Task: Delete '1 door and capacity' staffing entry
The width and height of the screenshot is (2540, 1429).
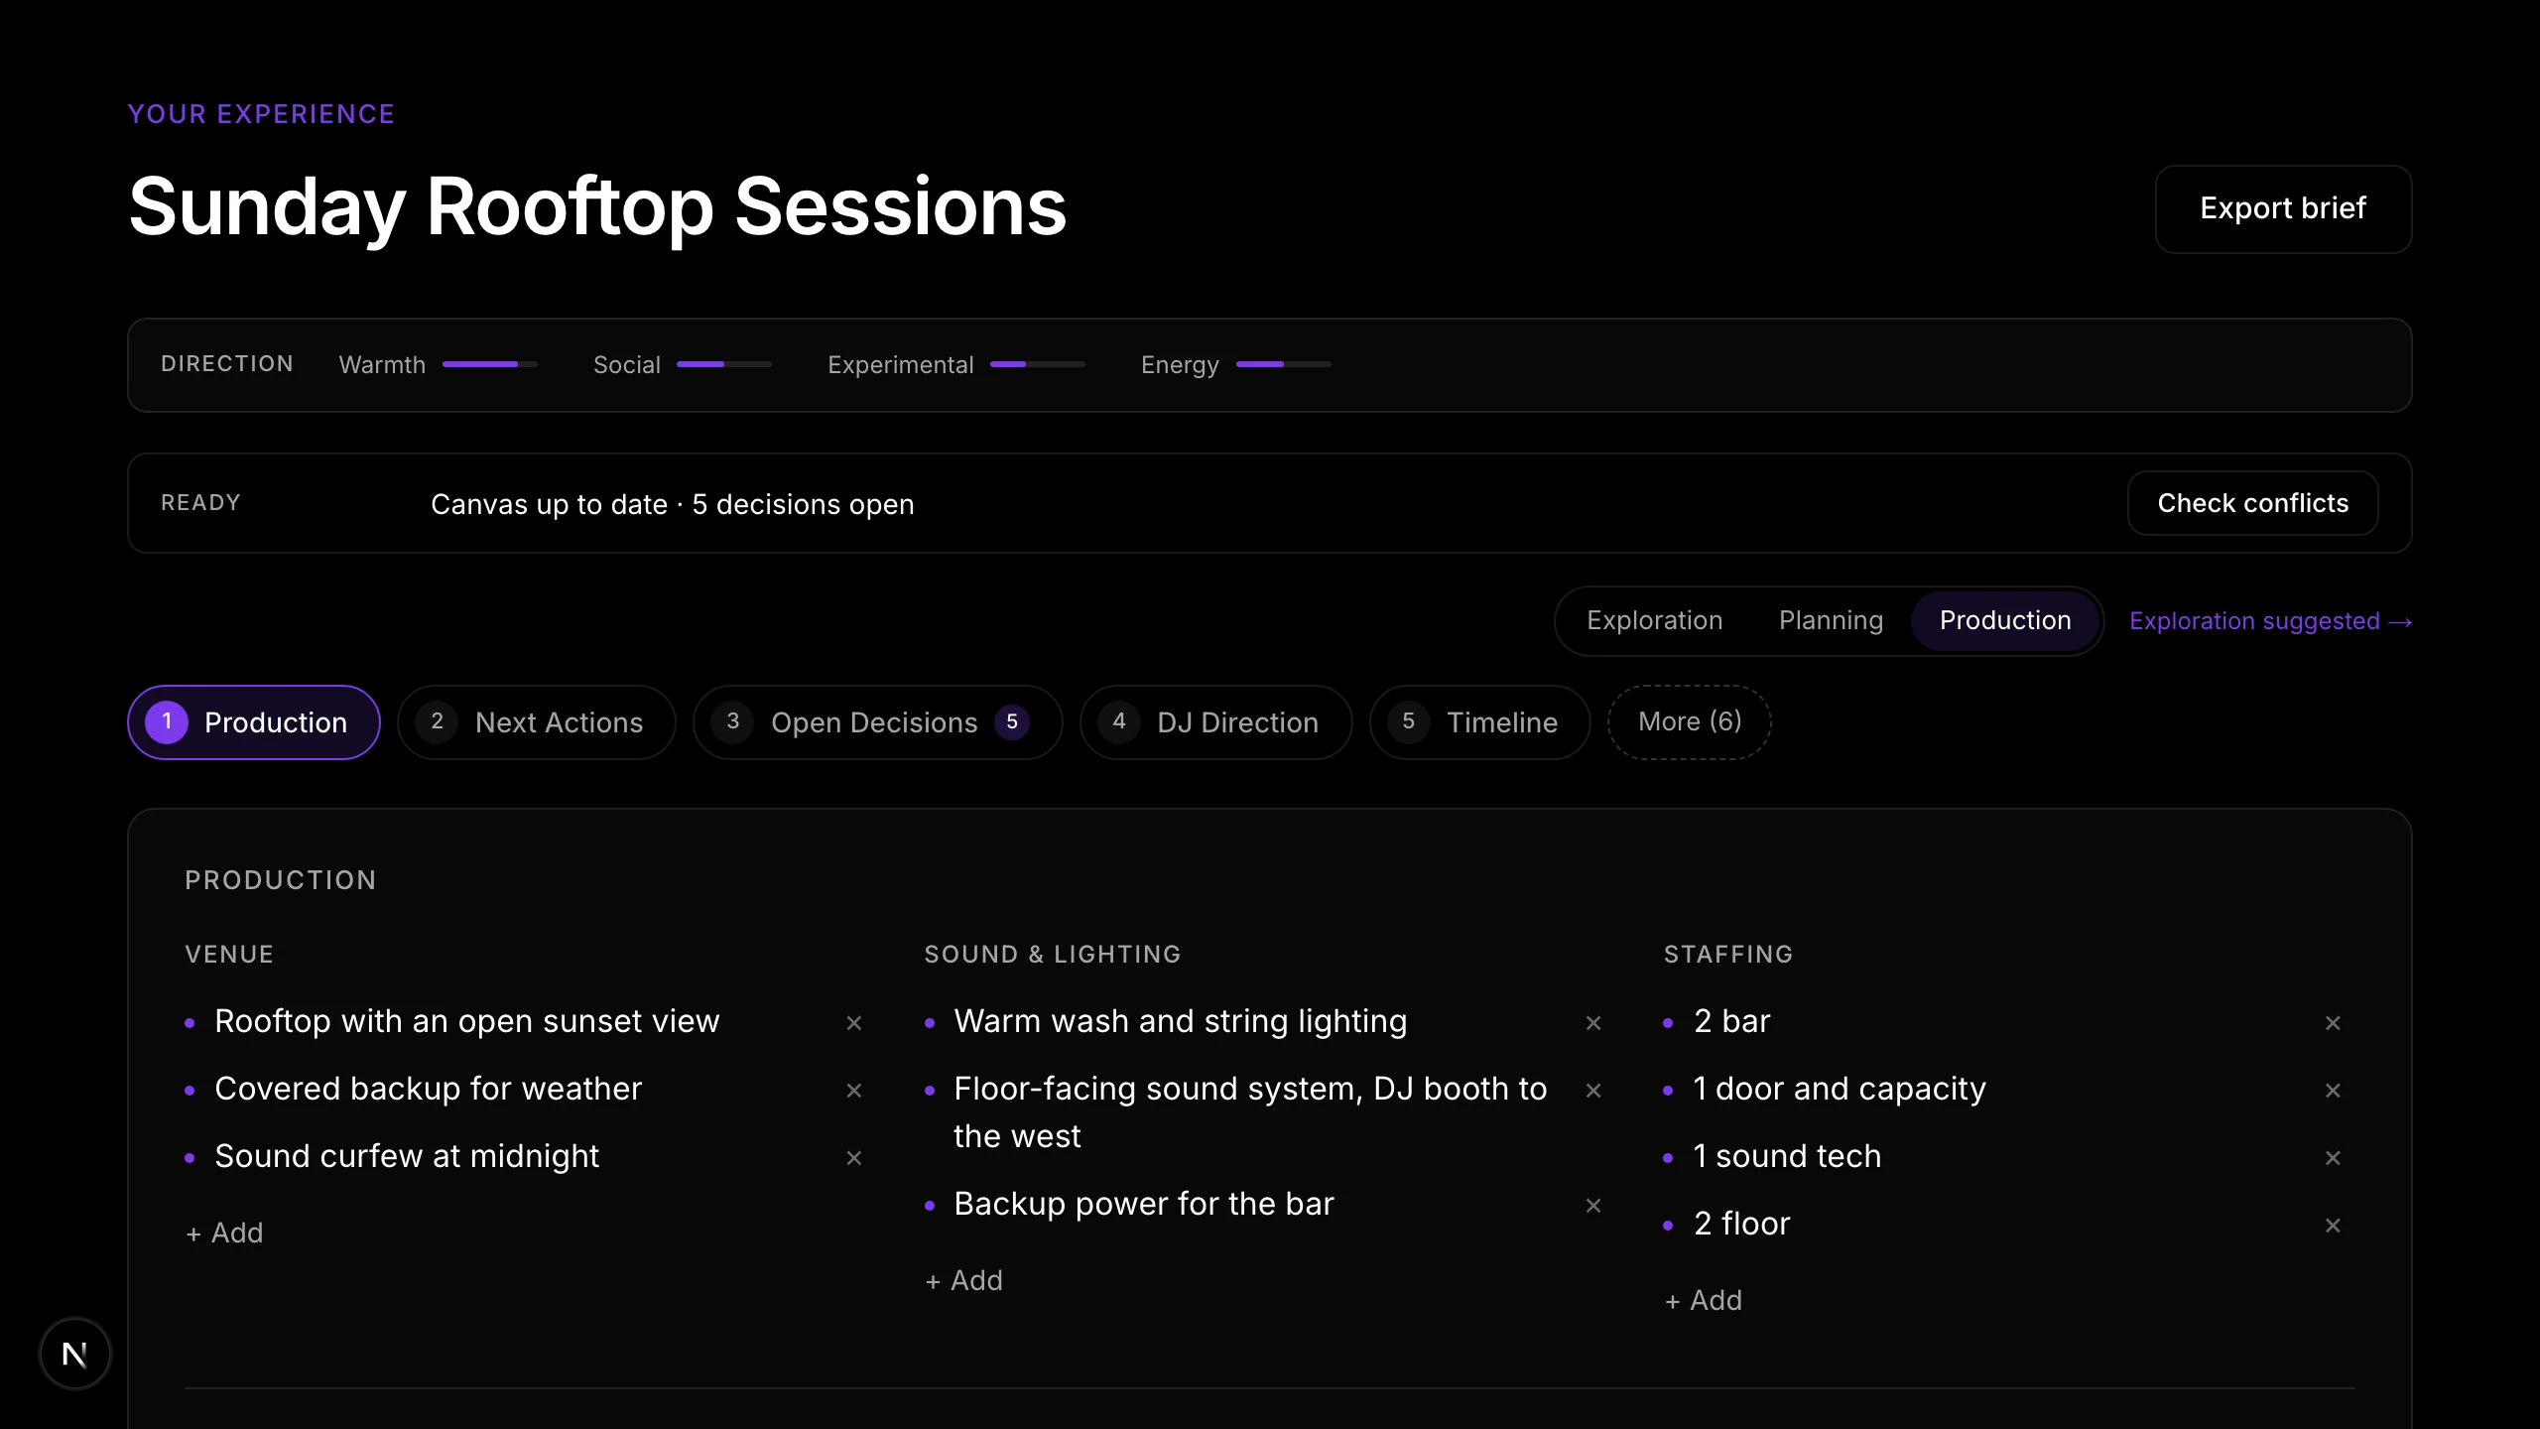Action: (x=2333, y=1090)
